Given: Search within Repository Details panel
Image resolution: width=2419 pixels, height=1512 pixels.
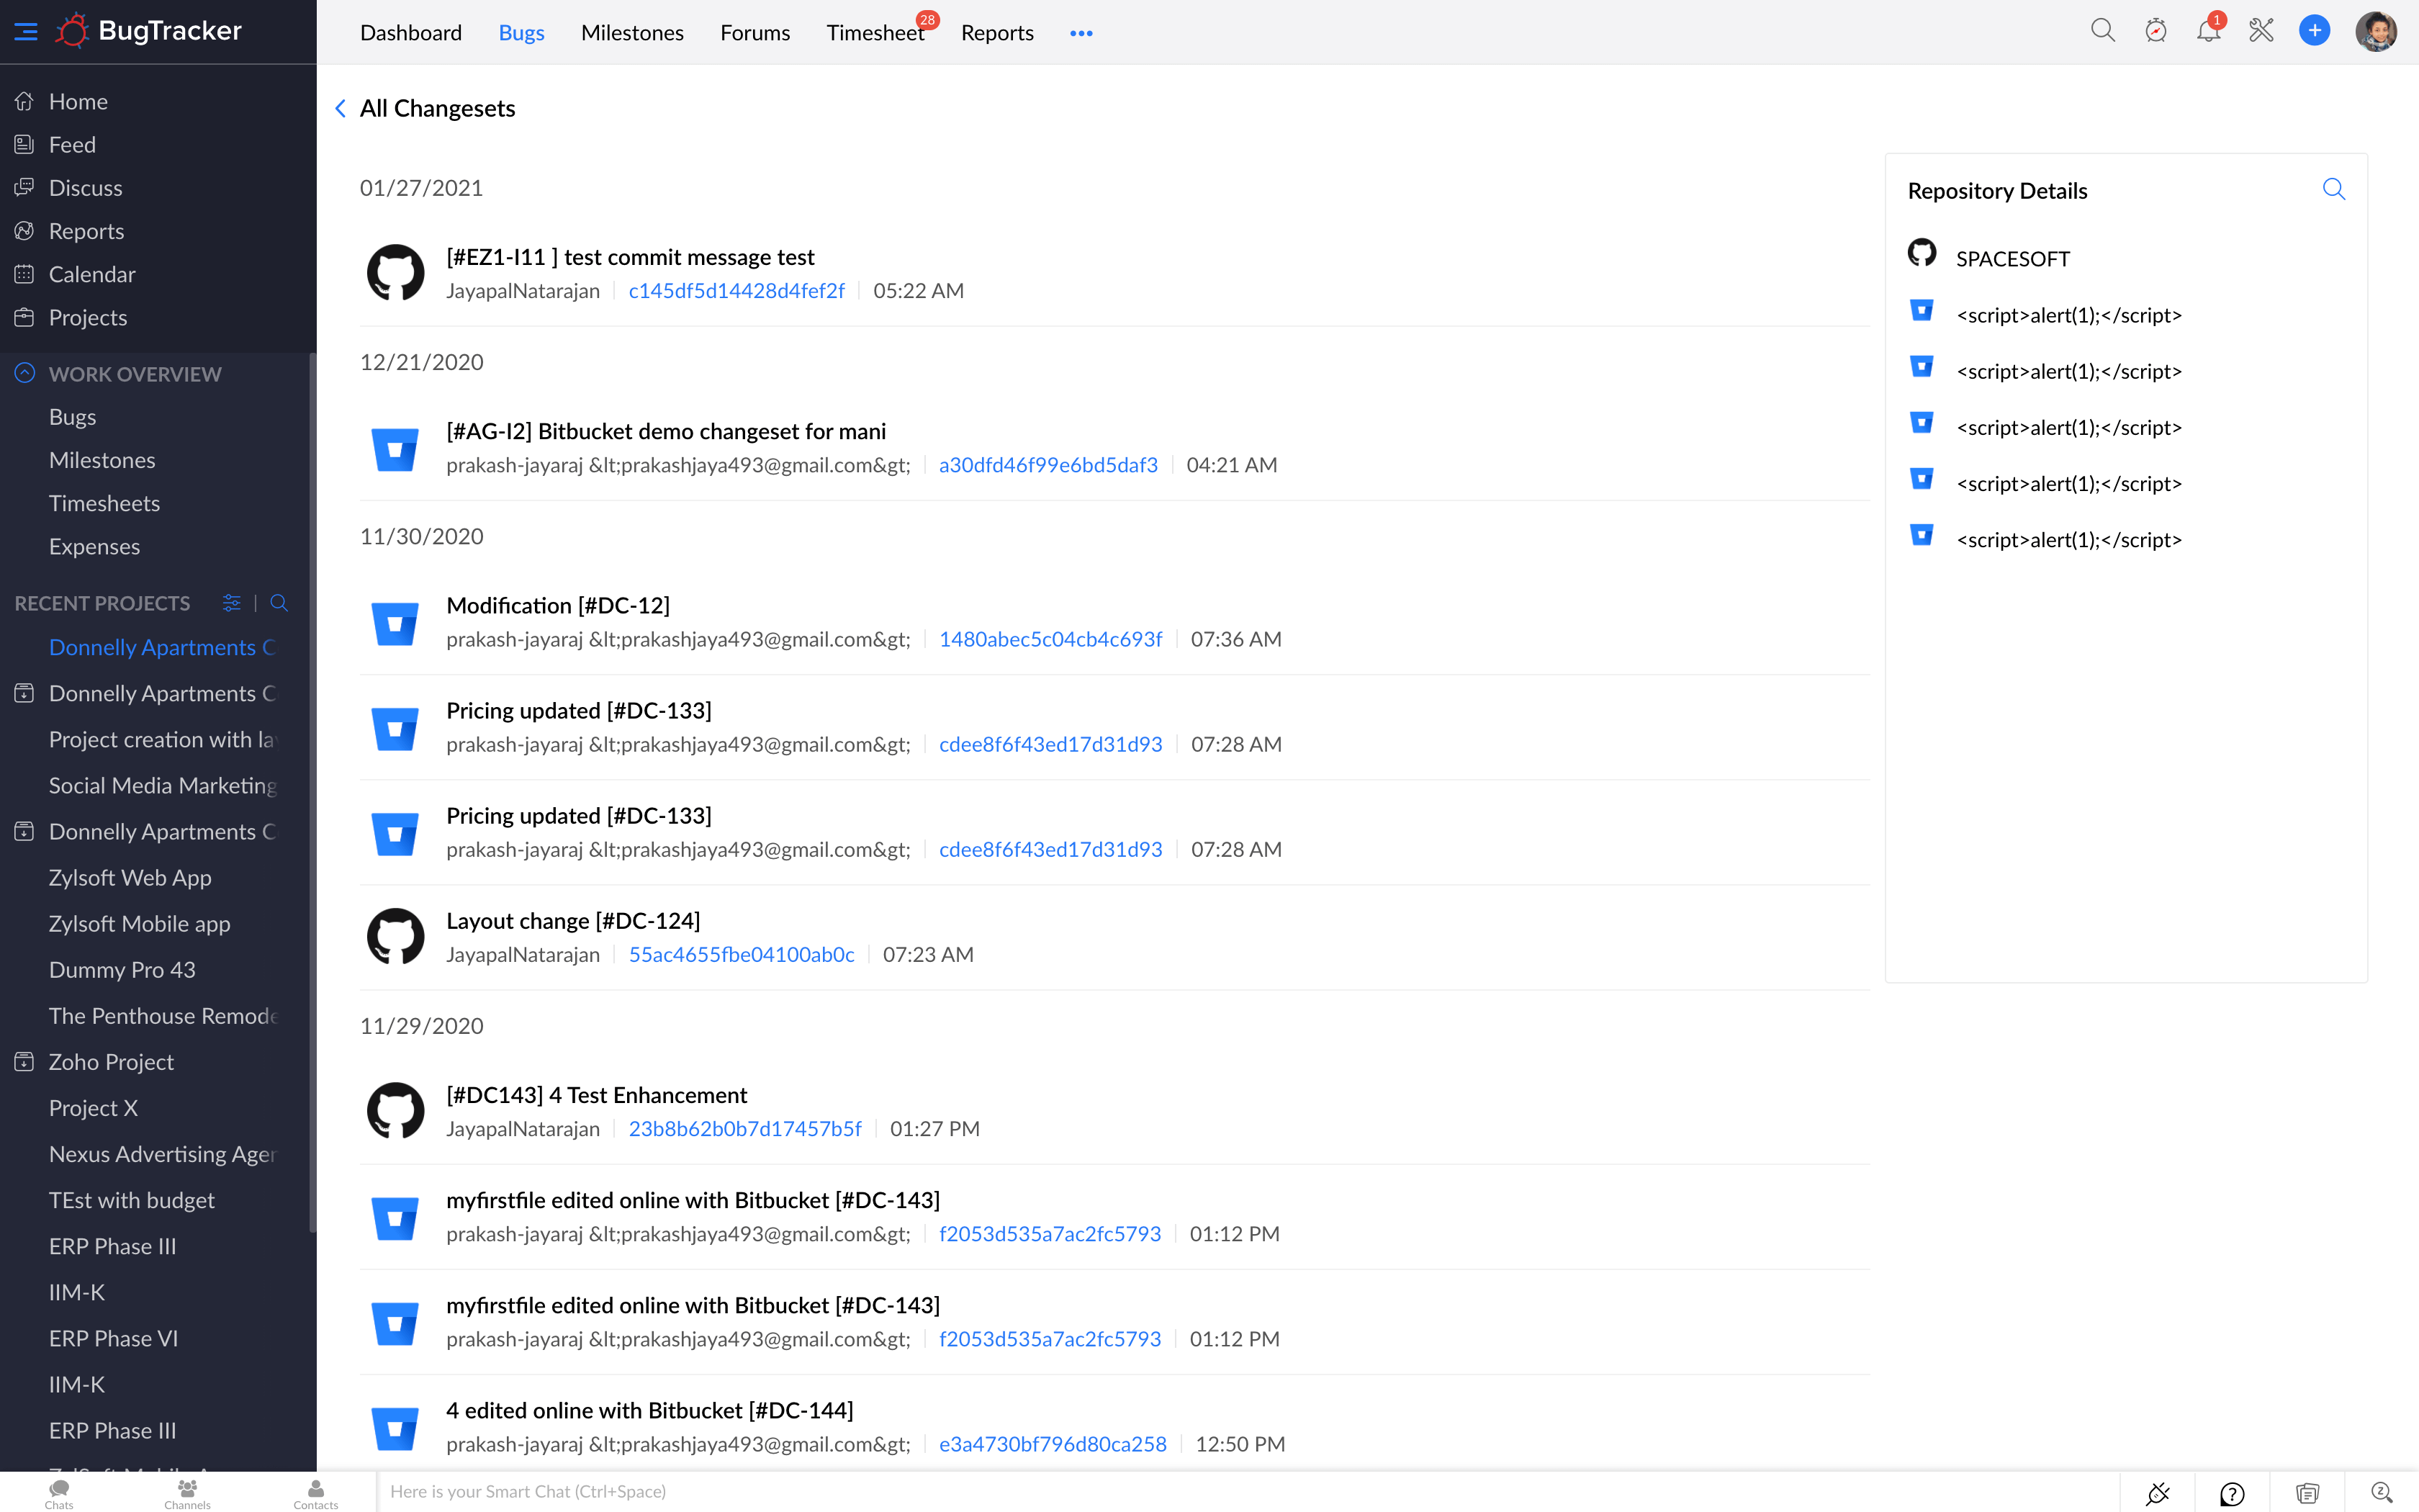Looking at the screenshot, I should (2333, 189).
